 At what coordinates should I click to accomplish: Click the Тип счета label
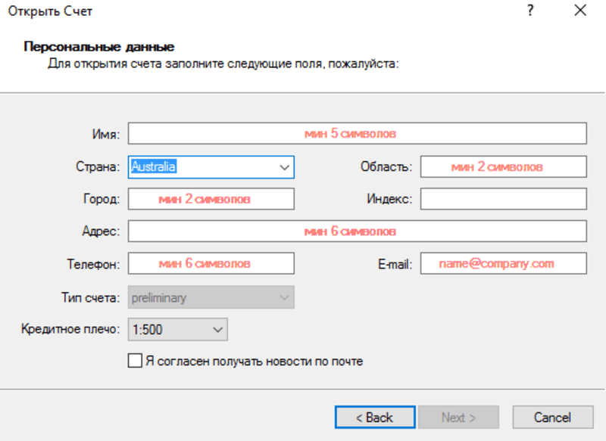click(x=90, y=297)
